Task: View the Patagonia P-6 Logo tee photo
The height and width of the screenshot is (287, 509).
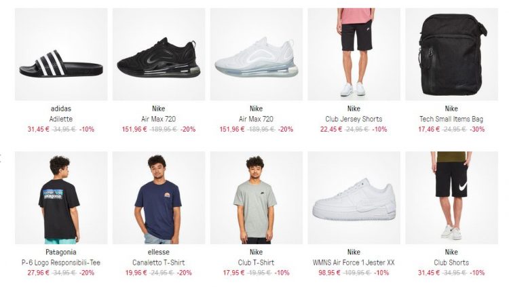Action: click(x=61, y=197)
